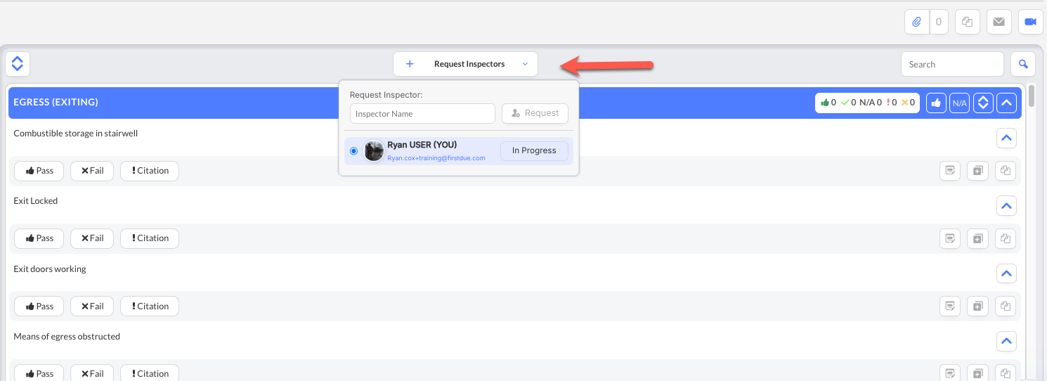Toggle expand/collapse all at top-left
This screenshot has width=1047, height=381.
(x=18, y=64)
